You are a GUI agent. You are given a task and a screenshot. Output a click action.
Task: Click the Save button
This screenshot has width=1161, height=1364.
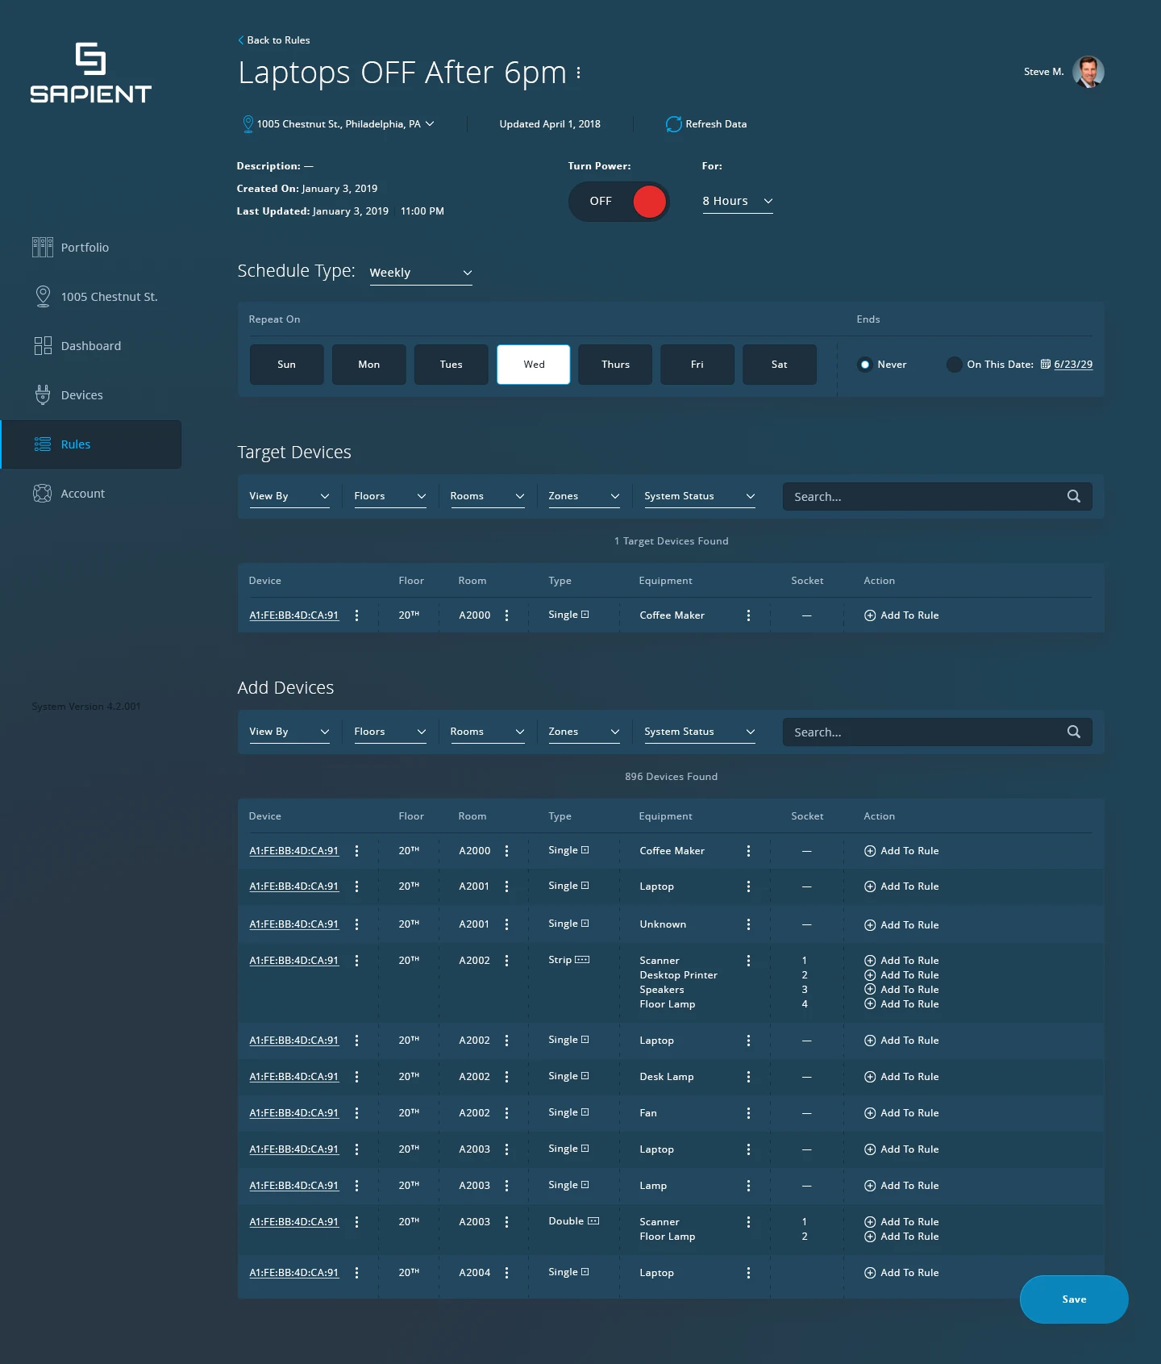pyautogui.click(x=1074, y=1299)
